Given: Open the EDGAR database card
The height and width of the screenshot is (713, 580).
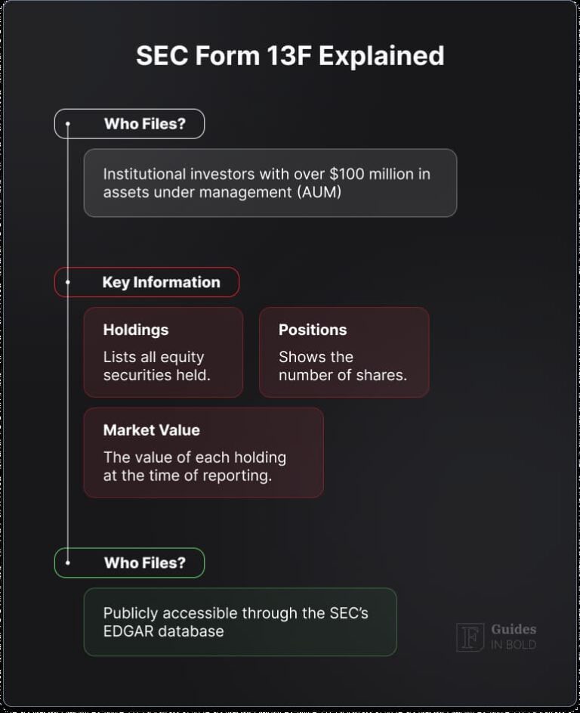Looking at the screenshot, I should pyautogui.click(x=239, y=622).
